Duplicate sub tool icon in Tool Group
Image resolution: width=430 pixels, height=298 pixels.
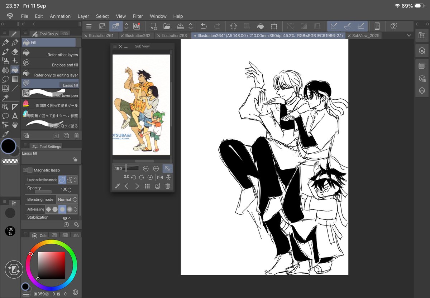point(66,136)
